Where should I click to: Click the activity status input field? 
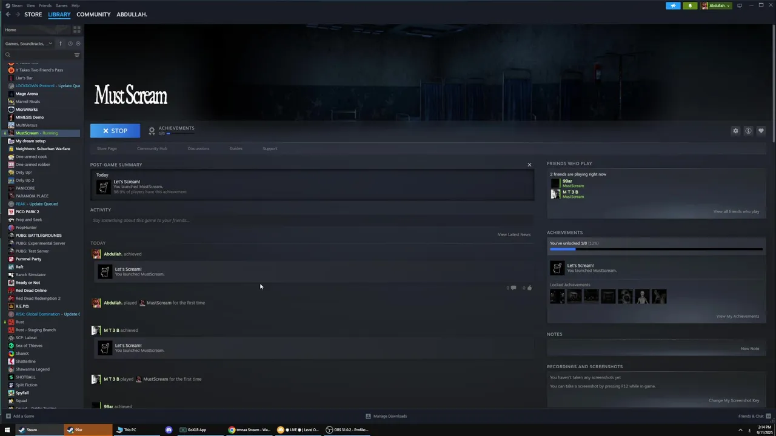tap(311, 220)
